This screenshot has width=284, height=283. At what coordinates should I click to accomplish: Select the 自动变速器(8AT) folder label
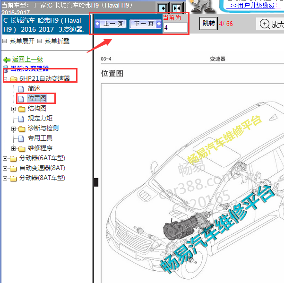pyautogui.click(x=42, y=168)
